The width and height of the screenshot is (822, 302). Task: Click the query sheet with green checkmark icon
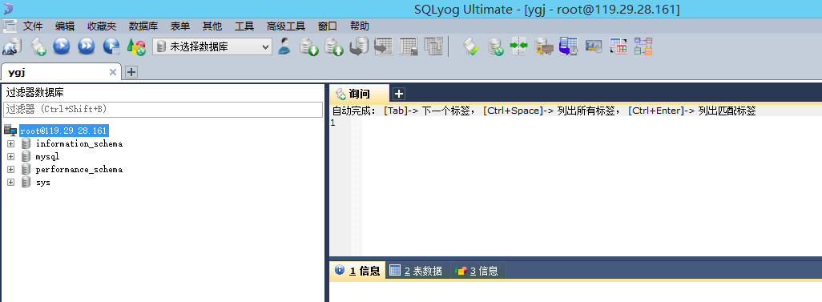point(470,46)
